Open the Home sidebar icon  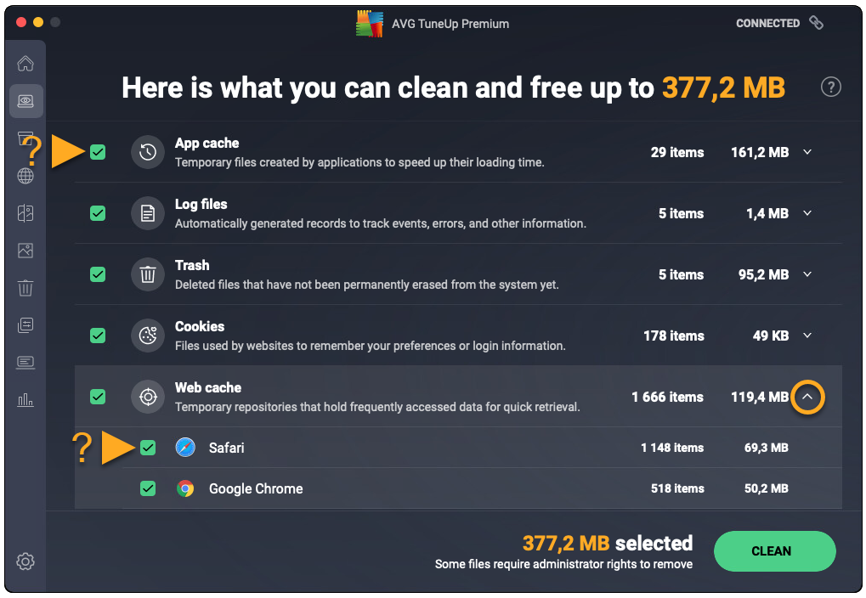tap(25, 64)
